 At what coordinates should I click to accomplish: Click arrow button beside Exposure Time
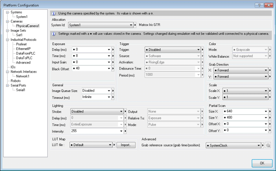113,56
